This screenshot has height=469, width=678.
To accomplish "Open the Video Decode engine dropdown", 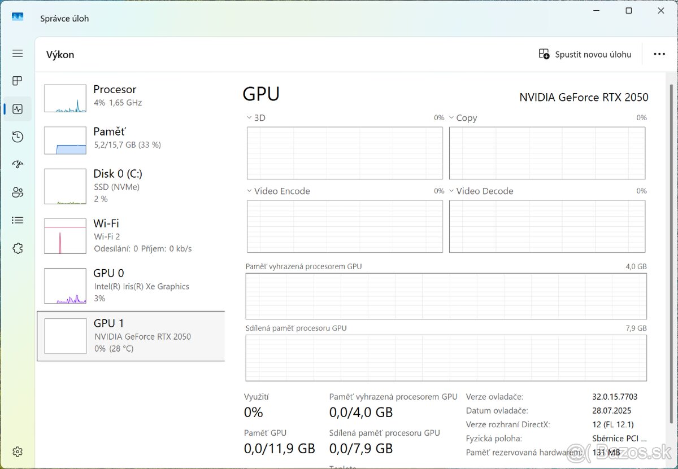I will pyautogui.click(x=452, y=191).
